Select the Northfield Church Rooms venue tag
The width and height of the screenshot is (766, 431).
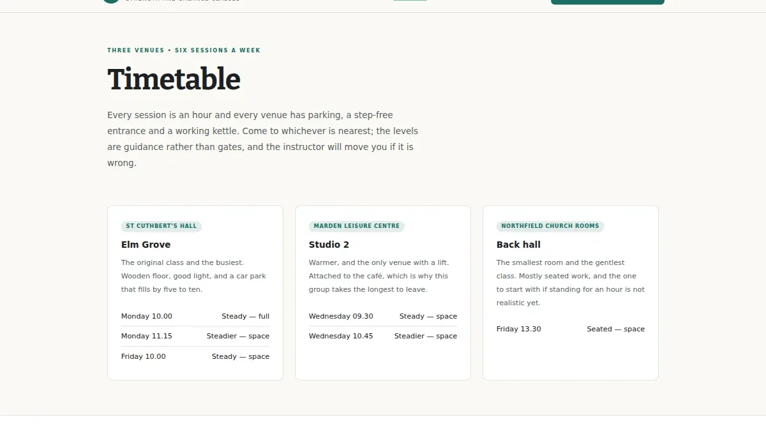[550, 226]
